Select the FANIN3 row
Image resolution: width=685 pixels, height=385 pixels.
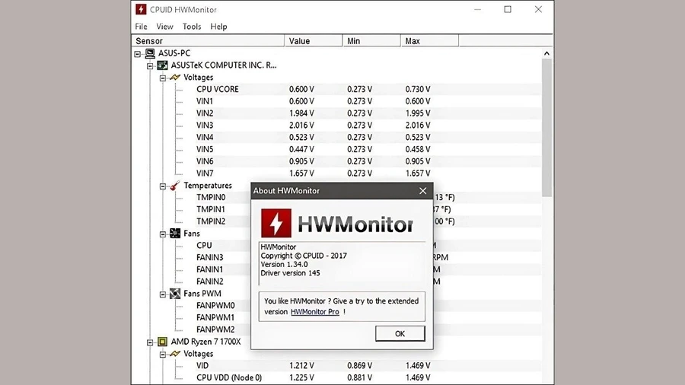[210, 257]
